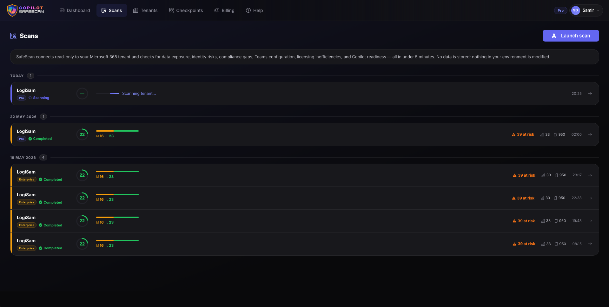Open the 22:38 scan using its arrow
Viewport: 609px width, 307px height.
tap(590, 198)
